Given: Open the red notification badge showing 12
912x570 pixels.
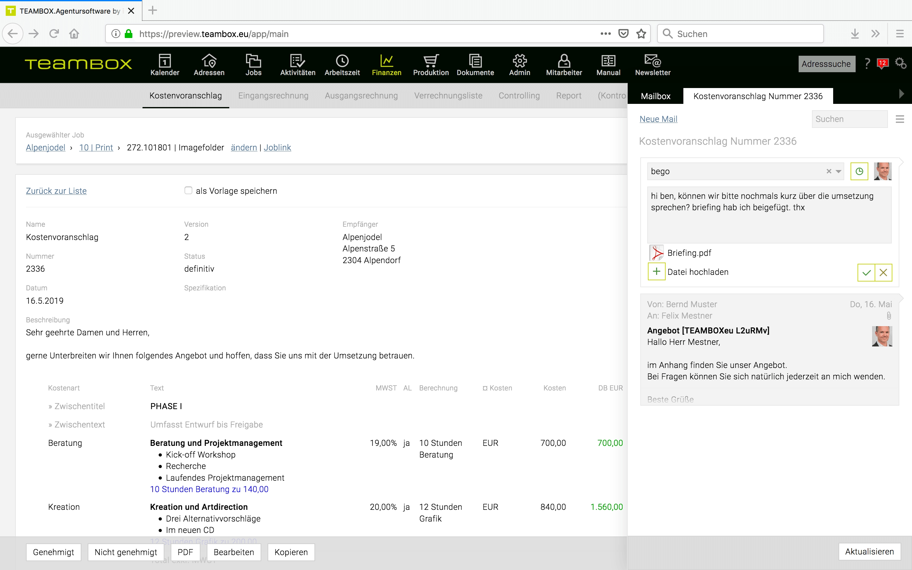Looking at the screenshot, I should coord(882,63).
